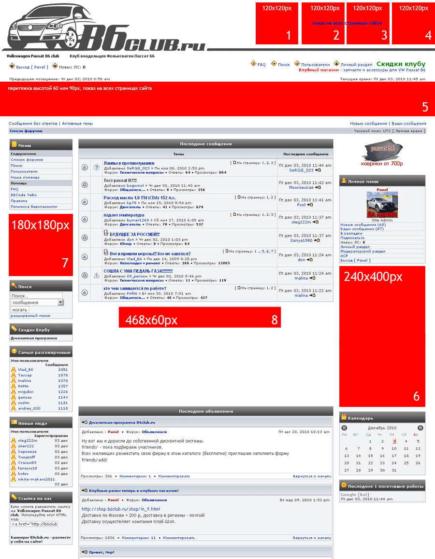Click the user icon next to Vlad_B6
435x559 pixels.
tap(14, 370)
